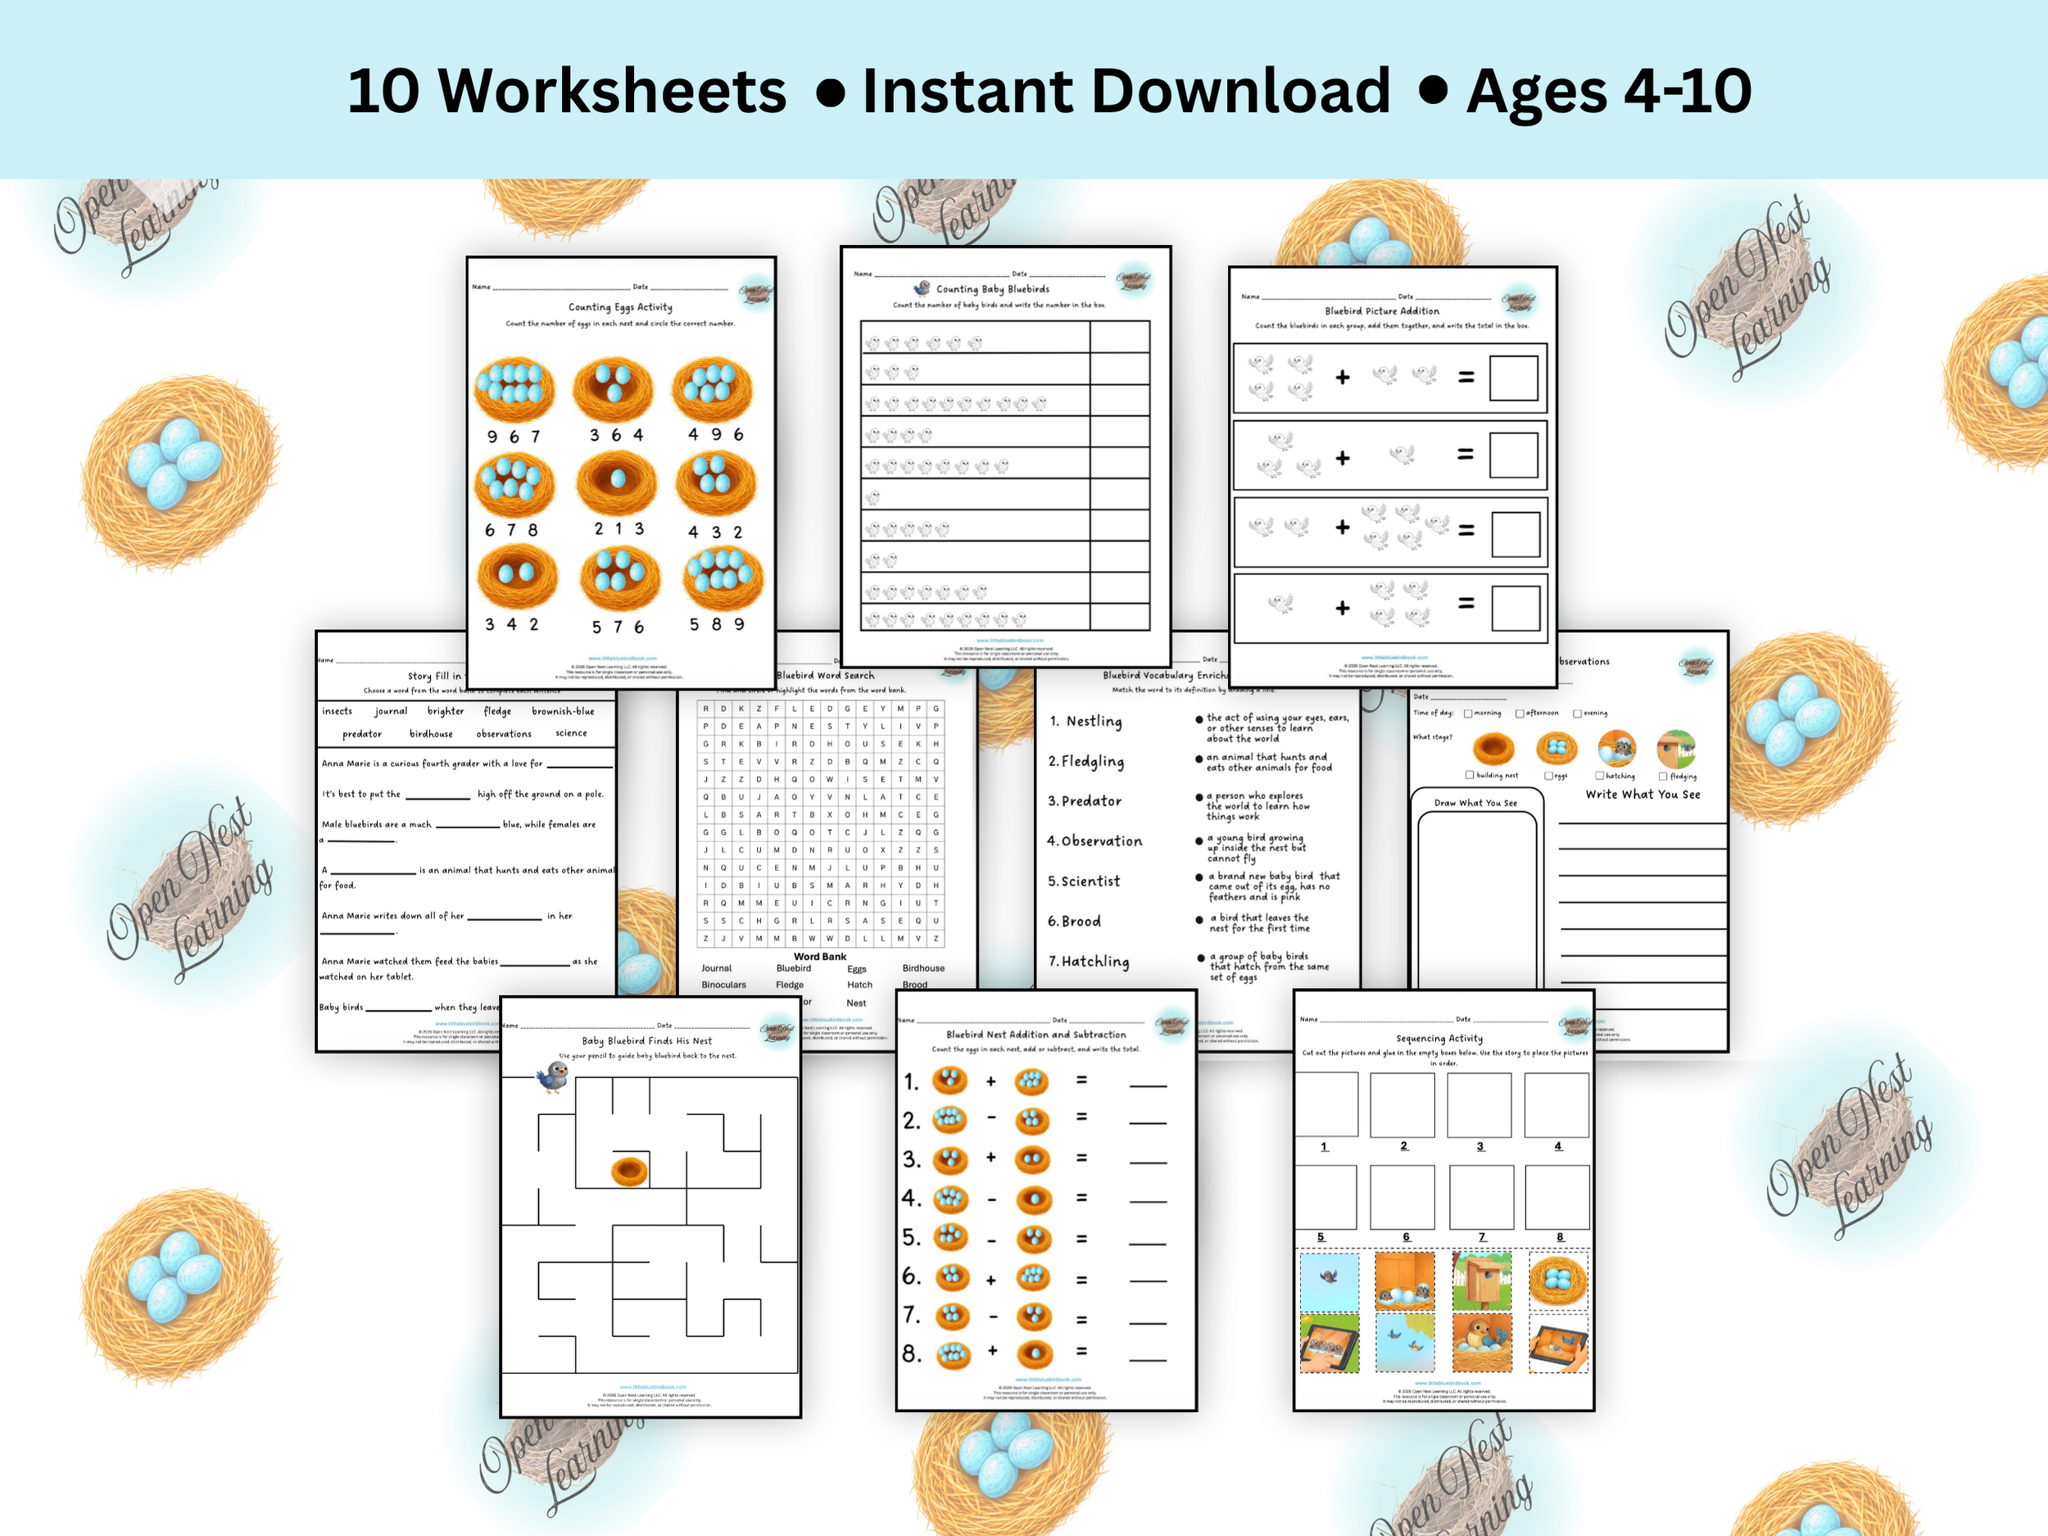
Task: Click the empty nest 'building nest' stage icon
Action: coord(1493,747)
